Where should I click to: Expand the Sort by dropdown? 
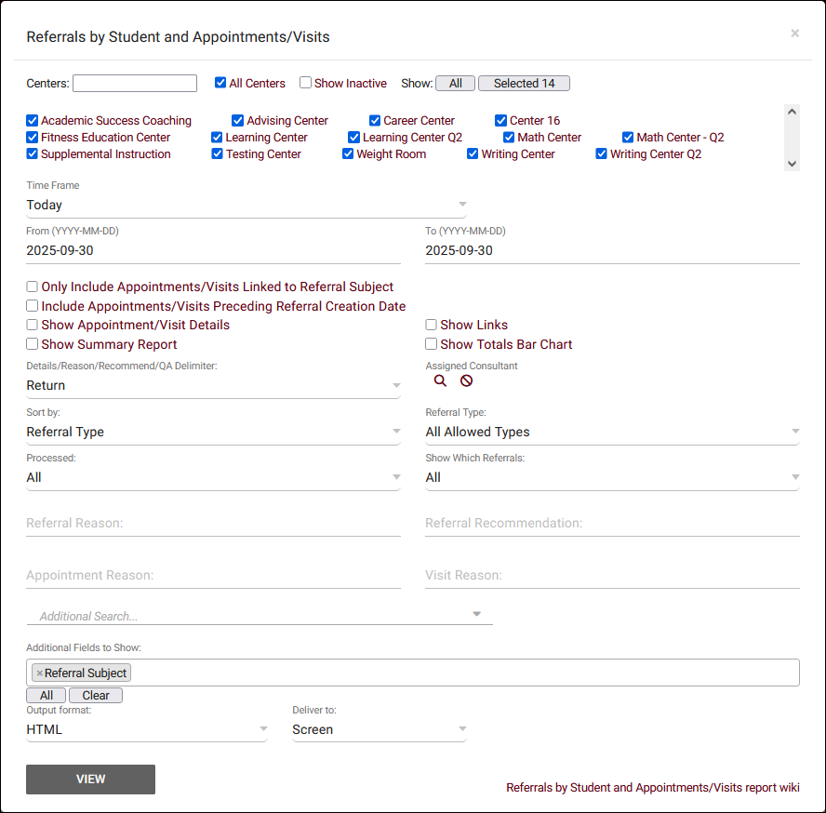pyautogui.click(x=213, y=432)
